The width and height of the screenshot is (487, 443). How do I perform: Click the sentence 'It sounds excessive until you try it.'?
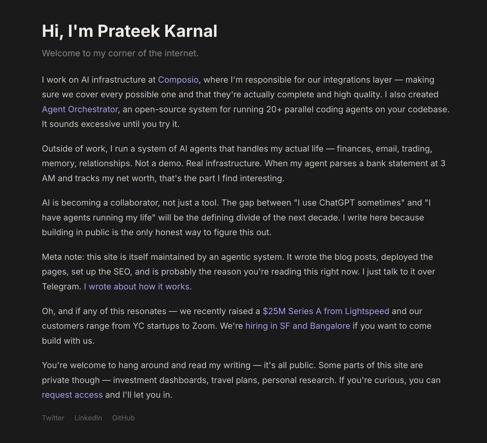111,124
